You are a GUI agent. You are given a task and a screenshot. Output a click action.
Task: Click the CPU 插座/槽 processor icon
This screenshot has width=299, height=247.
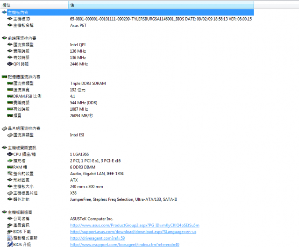10,154
